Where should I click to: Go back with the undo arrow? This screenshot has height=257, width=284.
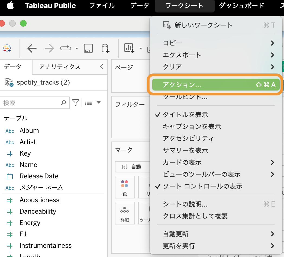[32, 49]
